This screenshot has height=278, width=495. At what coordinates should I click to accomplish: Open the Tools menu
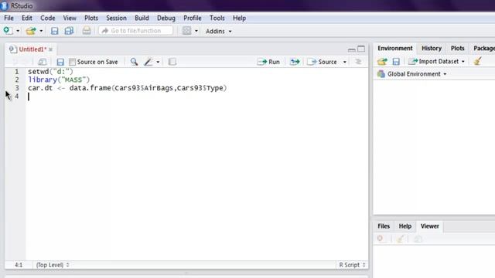[x=217, y=18]
